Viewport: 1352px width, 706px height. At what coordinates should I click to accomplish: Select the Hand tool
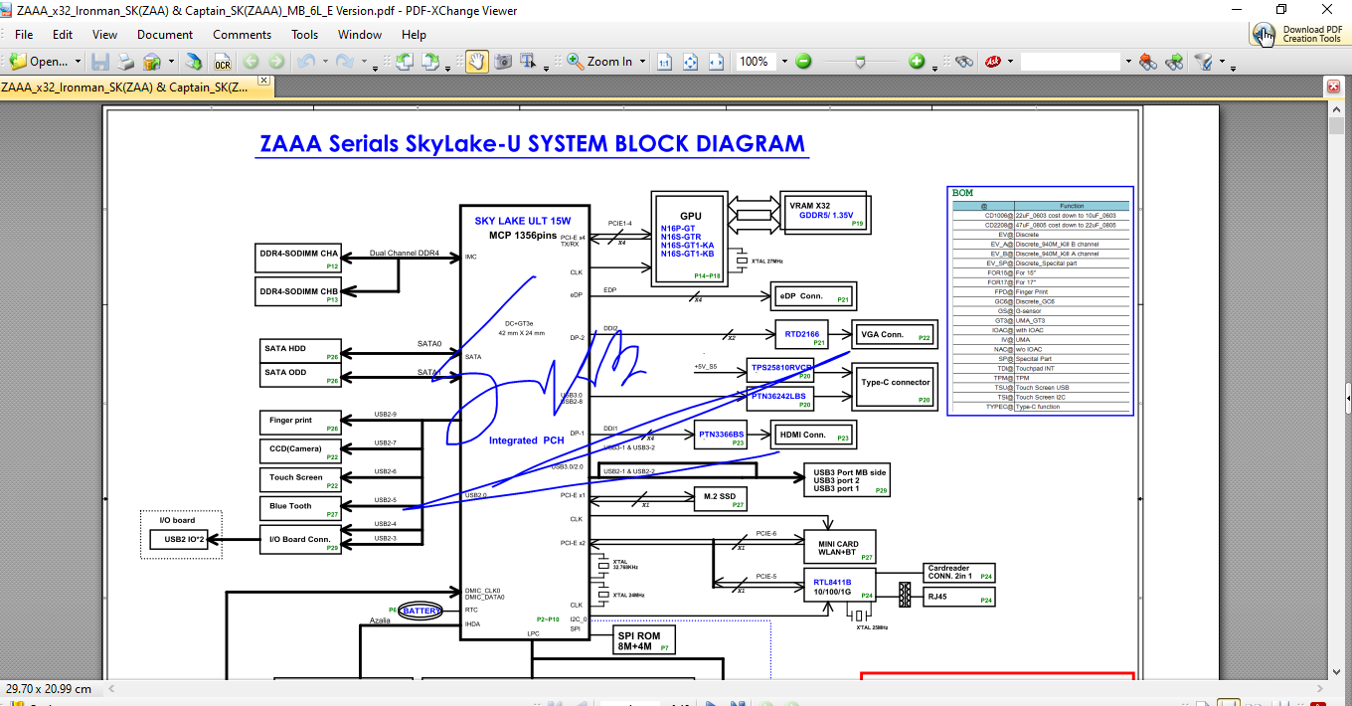point(477,62)
